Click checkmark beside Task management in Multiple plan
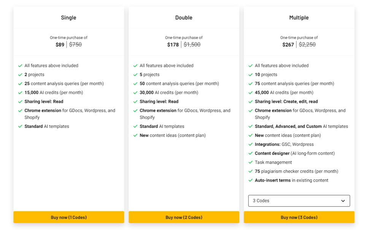This screenshot has width=365, height=230. [x=251, y=163]
